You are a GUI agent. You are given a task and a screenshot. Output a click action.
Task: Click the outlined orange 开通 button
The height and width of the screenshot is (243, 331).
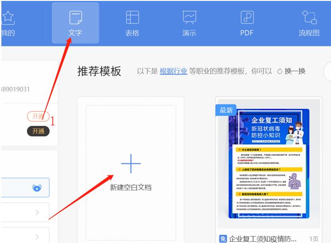[38, 116]
